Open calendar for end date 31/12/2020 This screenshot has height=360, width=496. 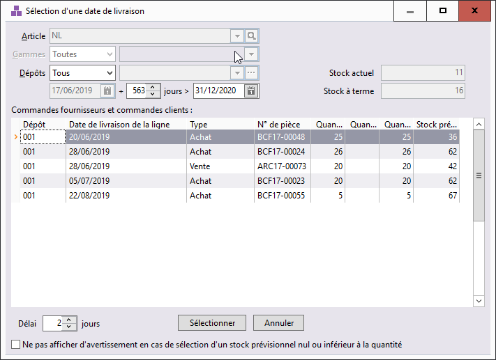click(251, 91)
